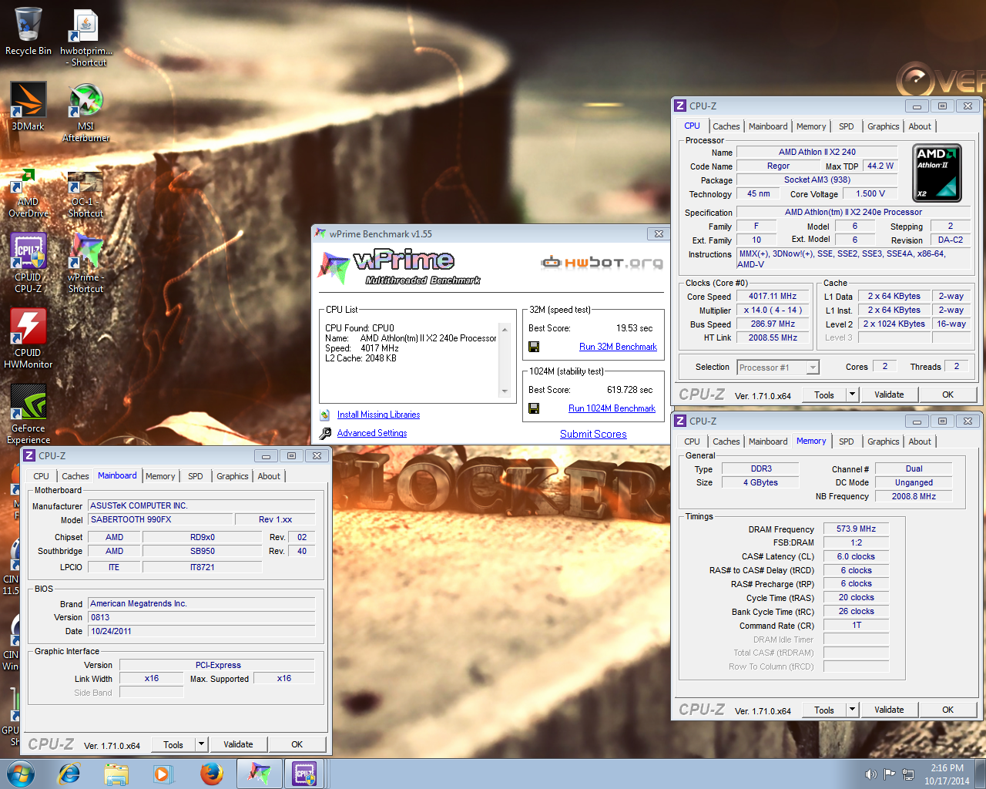The height and width of the screenshot is (789, 986).
Task: Click Run 32M Benchmark link
Action: pyautogui.click(x=618, y=347)
